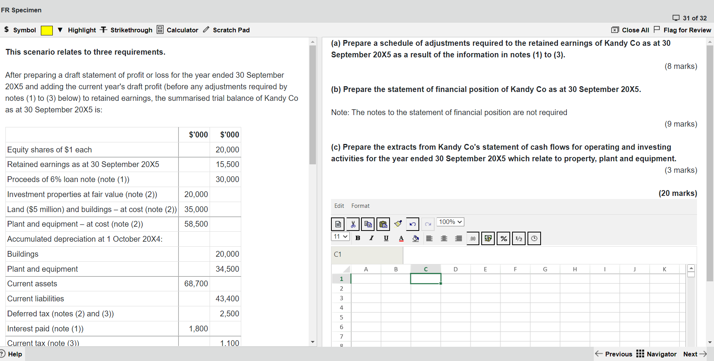
Task: Click the Current assets 68,700 value
Action: pos(196,284)
